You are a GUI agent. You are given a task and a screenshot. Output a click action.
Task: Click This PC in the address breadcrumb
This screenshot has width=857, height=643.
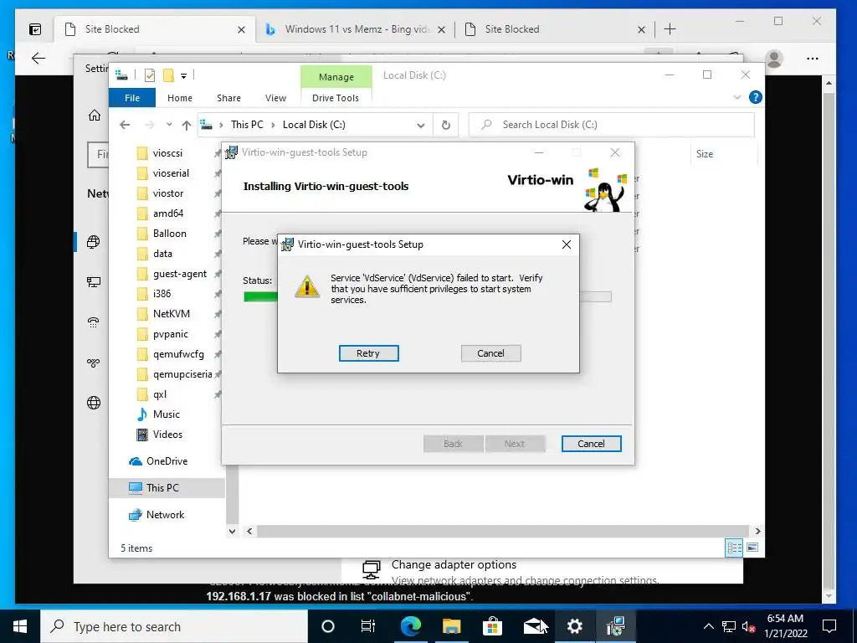click(247, 125)
